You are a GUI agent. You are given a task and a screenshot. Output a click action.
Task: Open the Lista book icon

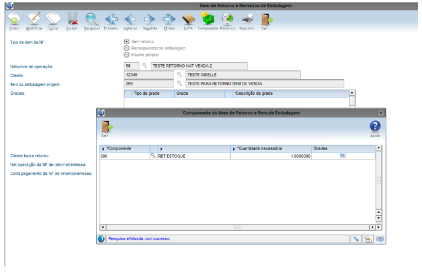point(188,19)
